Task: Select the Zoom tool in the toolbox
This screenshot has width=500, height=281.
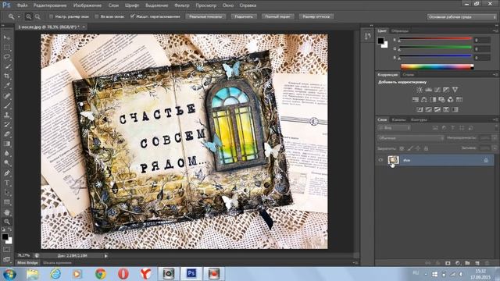Action: [x=7, y=222]
